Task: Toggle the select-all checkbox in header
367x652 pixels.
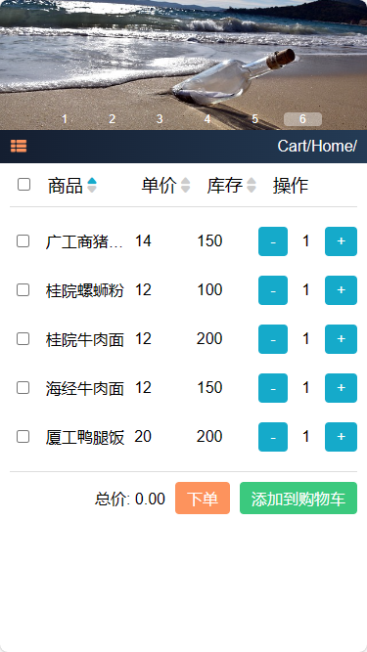Action: coord(23,184)
